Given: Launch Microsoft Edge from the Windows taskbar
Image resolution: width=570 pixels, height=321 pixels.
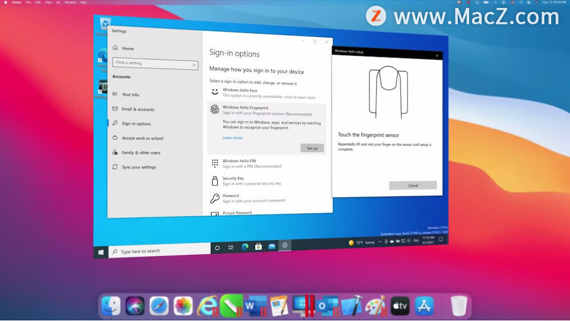Looking at the screenshot, I should (245, 247).
